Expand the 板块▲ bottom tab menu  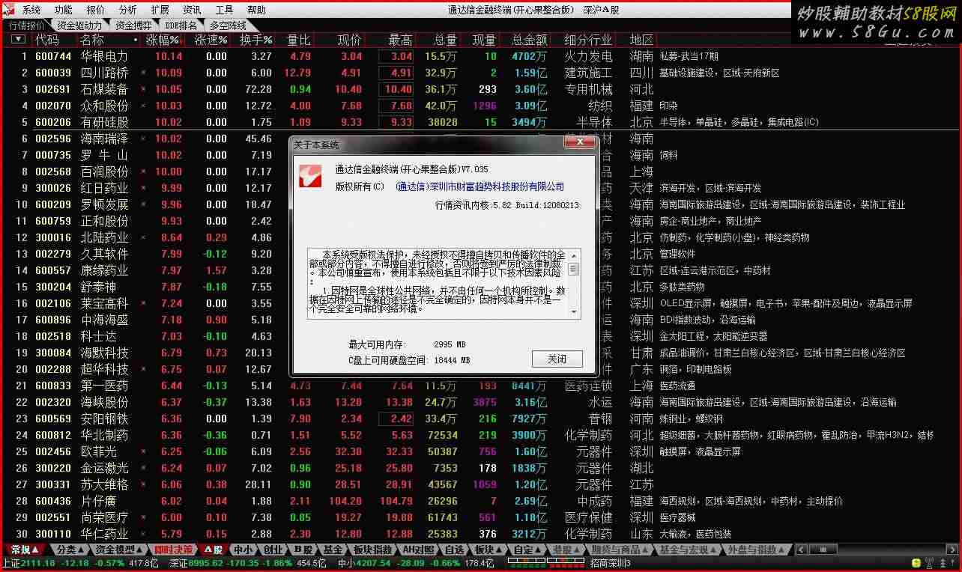pos(488,550)
